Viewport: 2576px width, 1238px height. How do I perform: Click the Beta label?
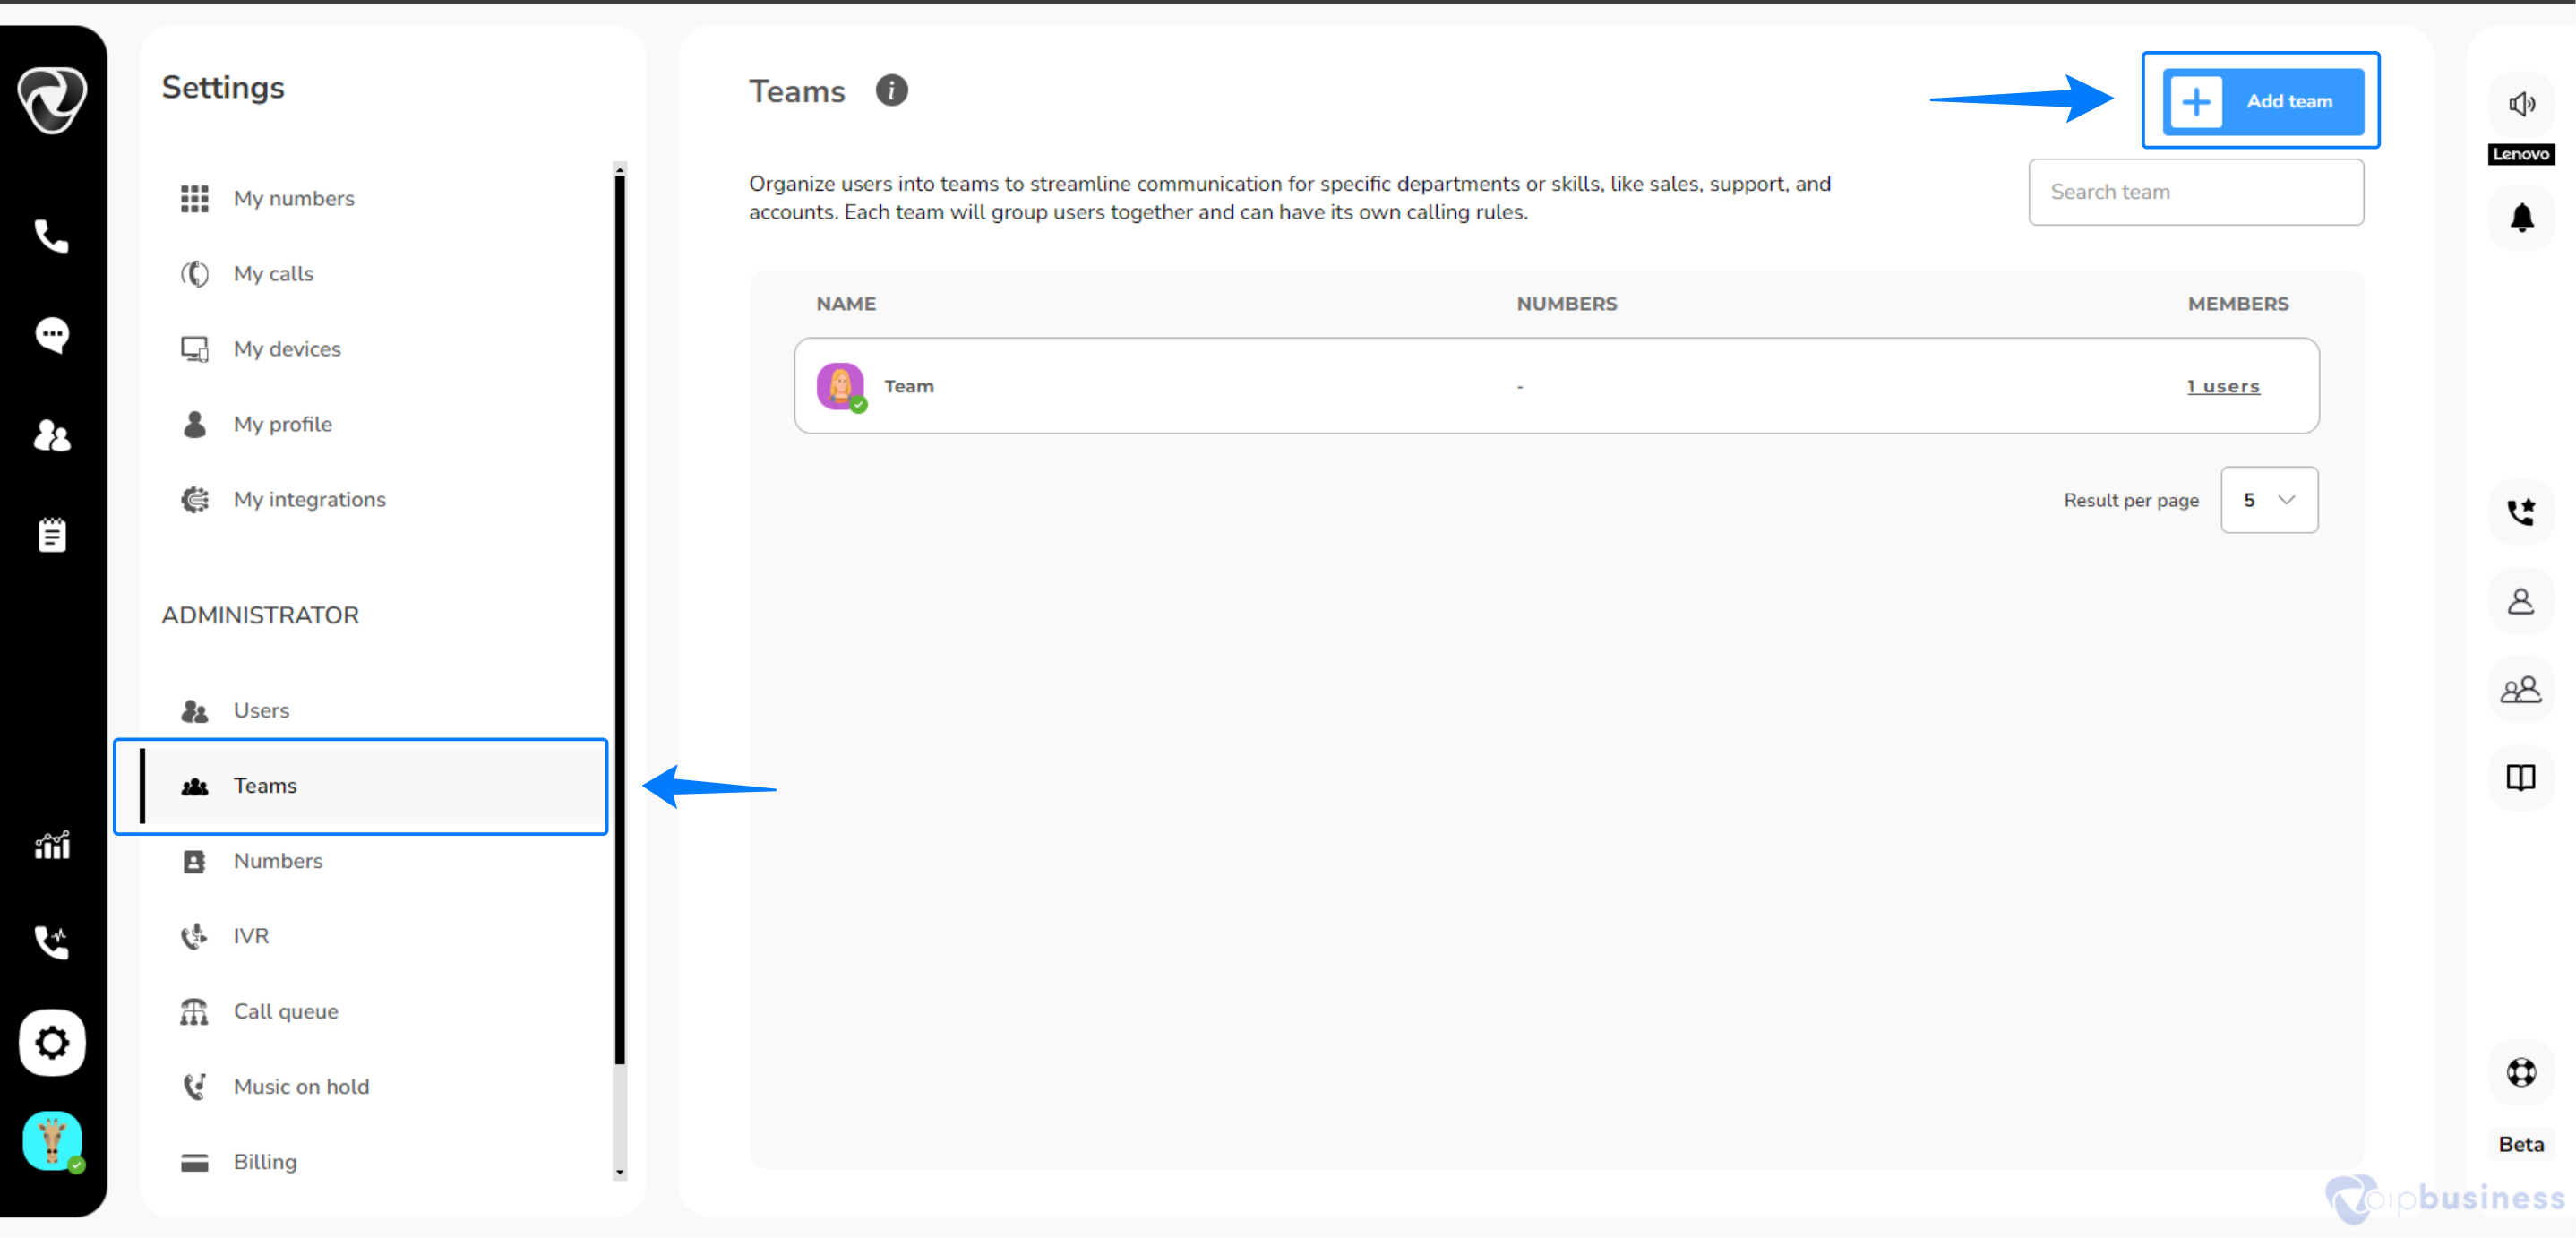(x=2521, y=1145)
